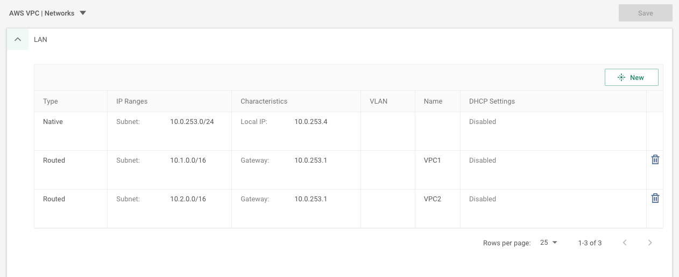Click the 10.2.0.0/16 subnet value
Viewport: 679px width, 277px height.
coord(188,199)
